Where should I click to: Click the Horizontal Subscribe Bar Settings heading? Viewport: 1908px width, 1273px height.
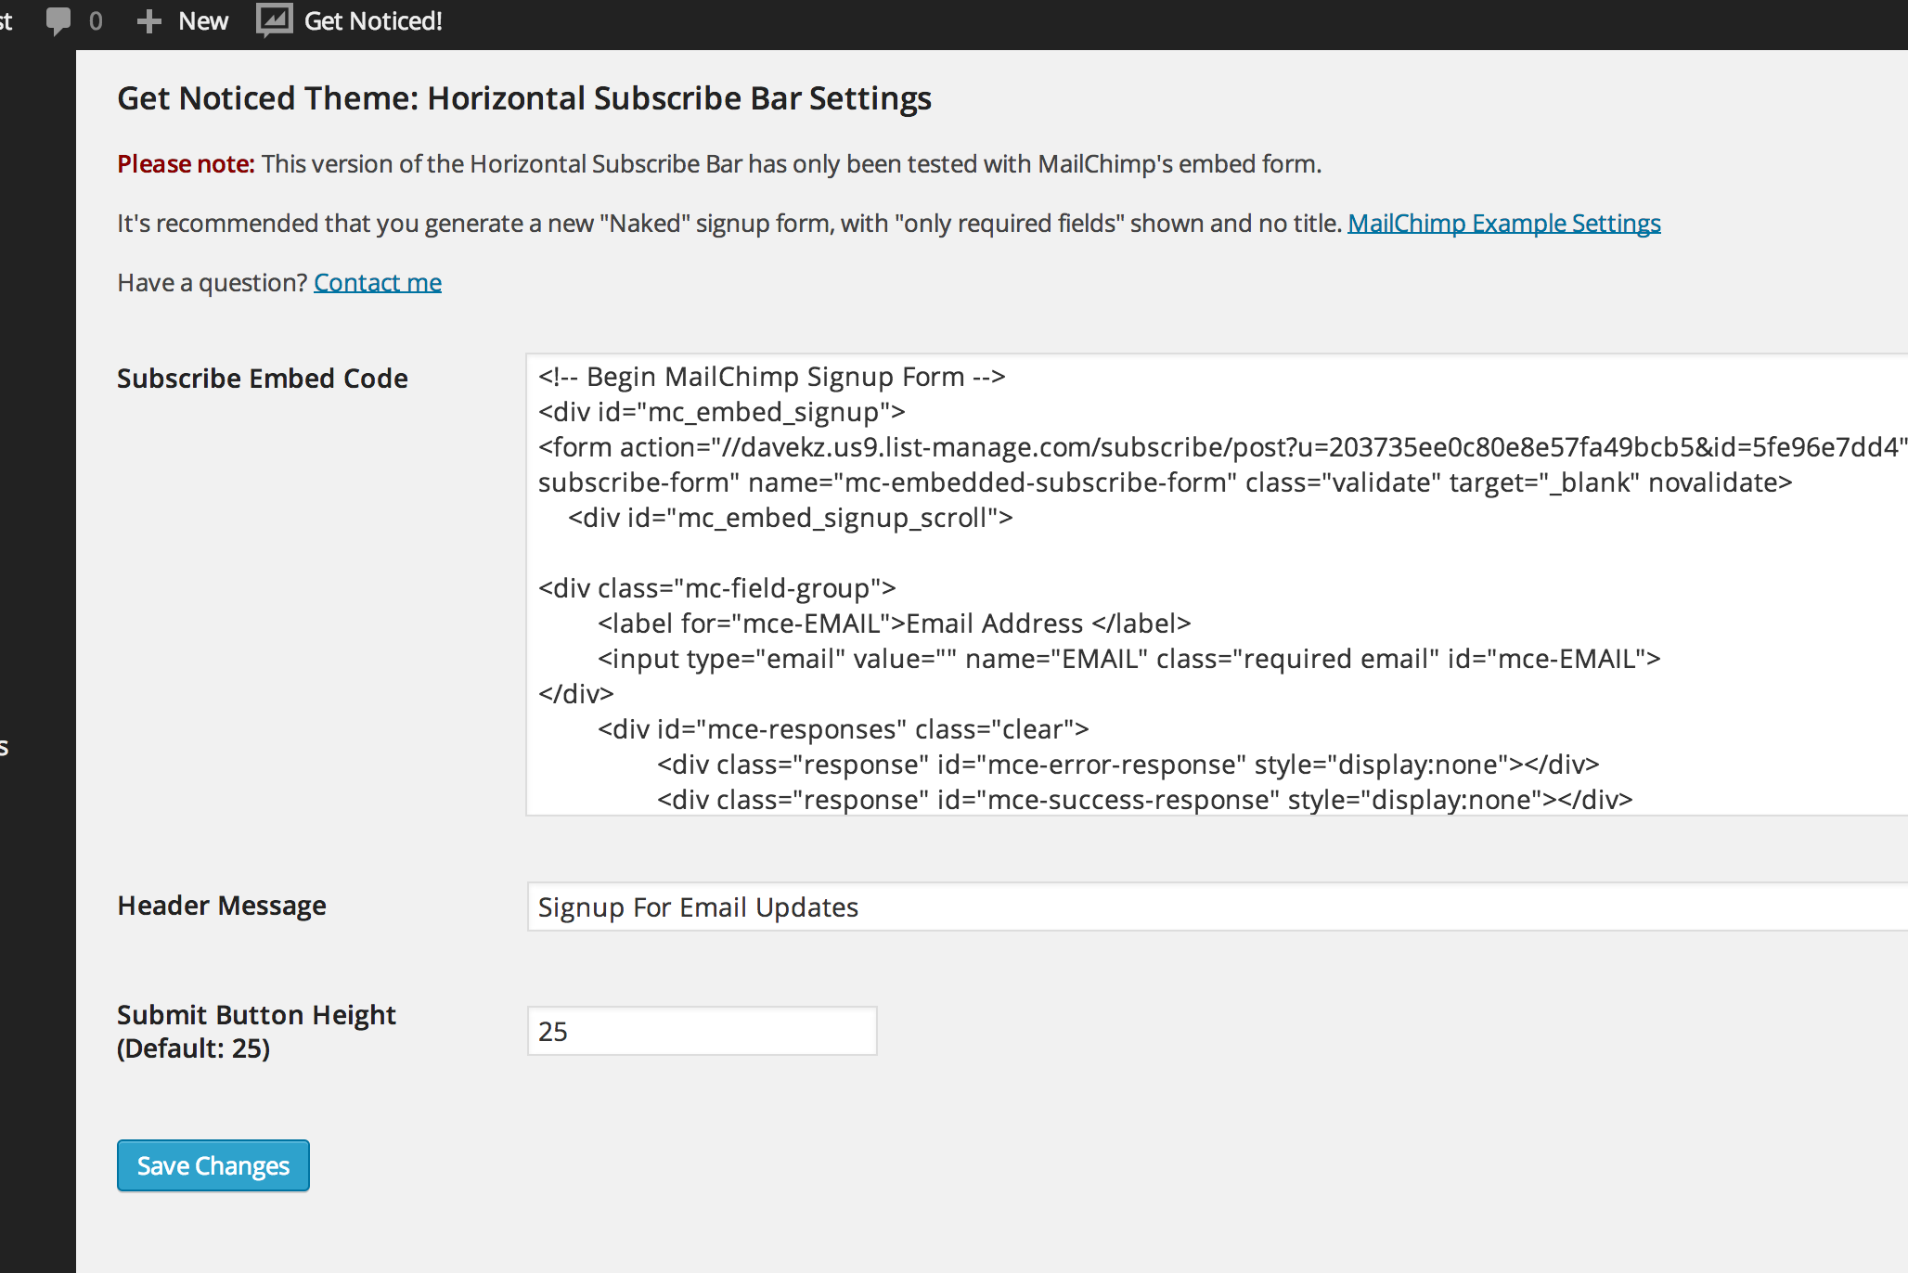click(x=523, y=98)
